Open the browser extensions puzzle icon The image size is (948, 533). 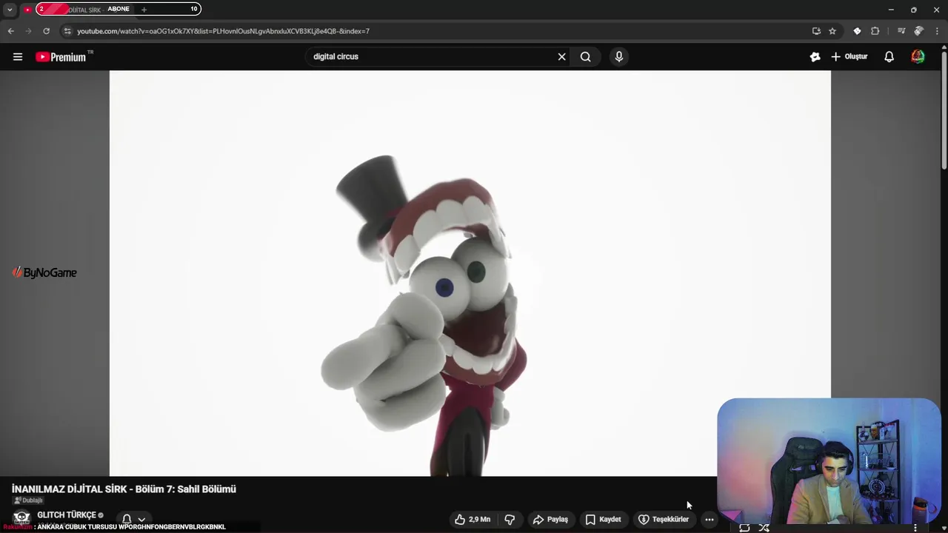(875, 31)
